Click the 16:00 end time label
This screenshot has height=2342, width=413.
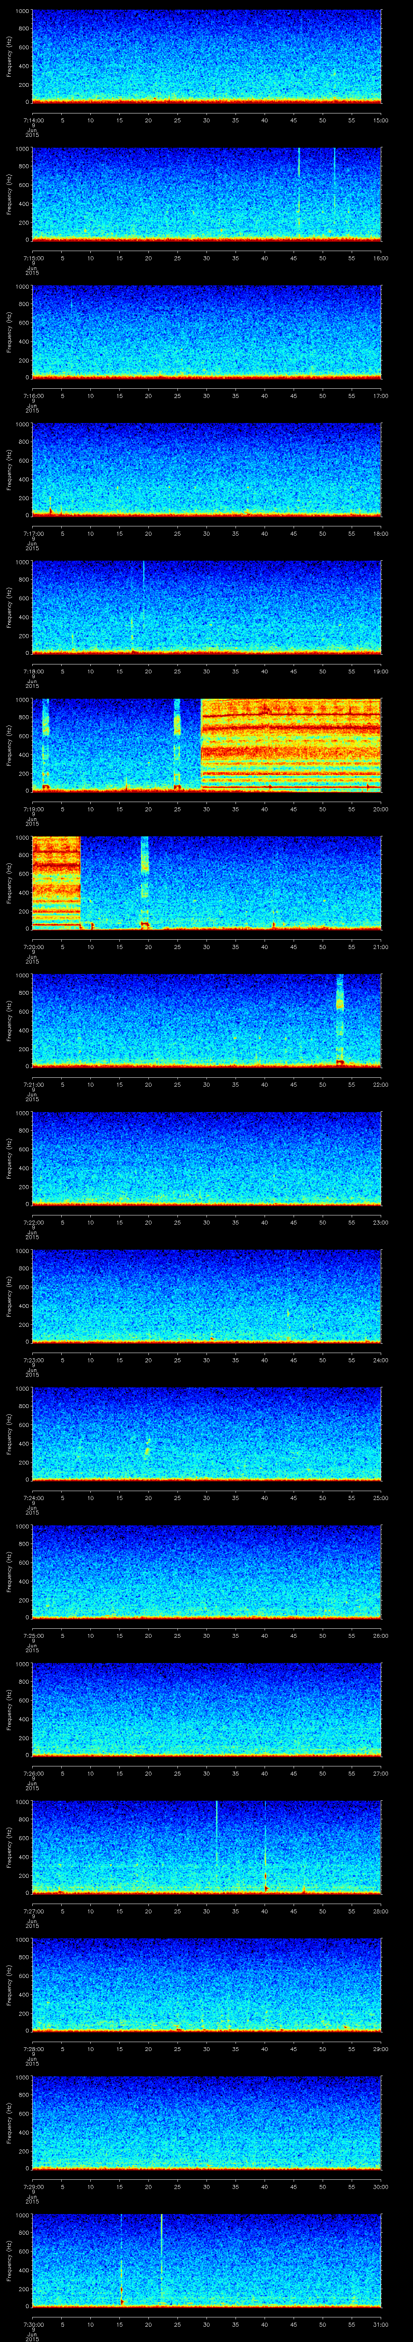pyautogui.click(x=381, y=258)
